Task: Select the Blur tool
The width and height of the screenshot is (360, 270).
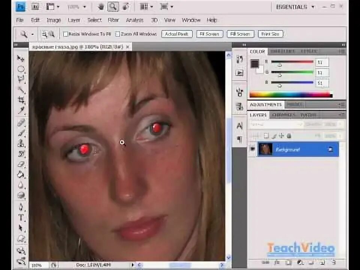Action: click(21, 185)
